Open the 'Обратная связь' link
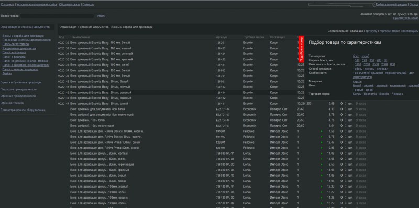The image size is (419, 208). 70,5
